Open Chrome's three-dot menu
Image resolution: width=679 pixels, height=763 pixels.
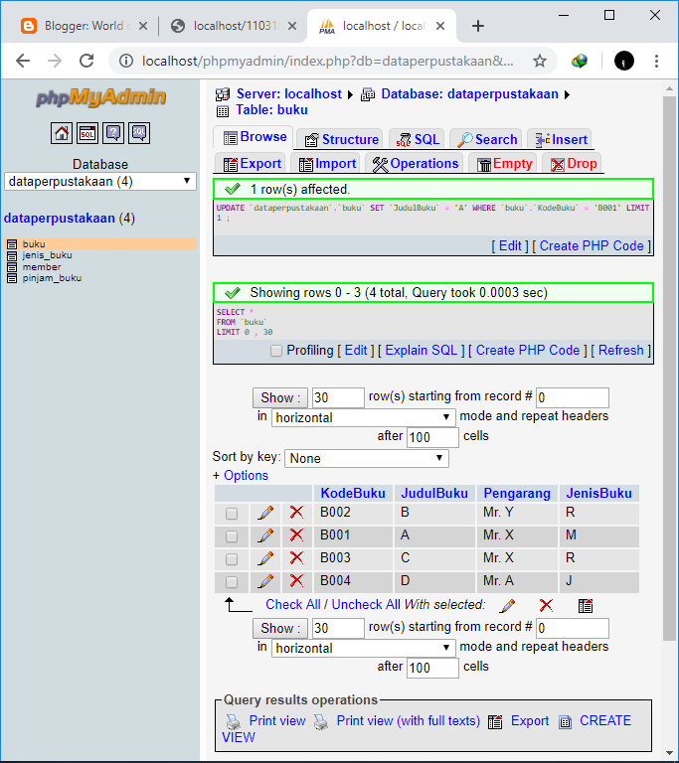(656, 61)
